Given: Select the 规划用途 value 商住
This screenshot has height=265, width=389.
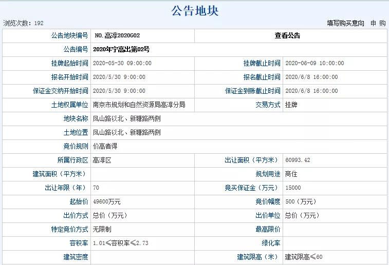Looking at the screenshot, I should (x=291, y=174).
